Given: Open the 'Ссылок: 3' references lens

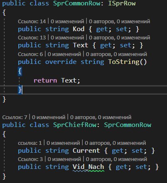Looking at the screenshot, I should coord(30,159).
